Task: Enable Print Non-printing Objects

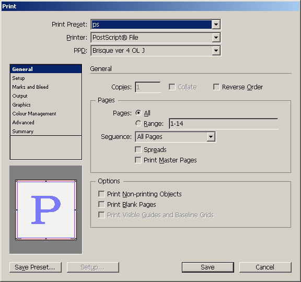Action: (x=101, y=194)
